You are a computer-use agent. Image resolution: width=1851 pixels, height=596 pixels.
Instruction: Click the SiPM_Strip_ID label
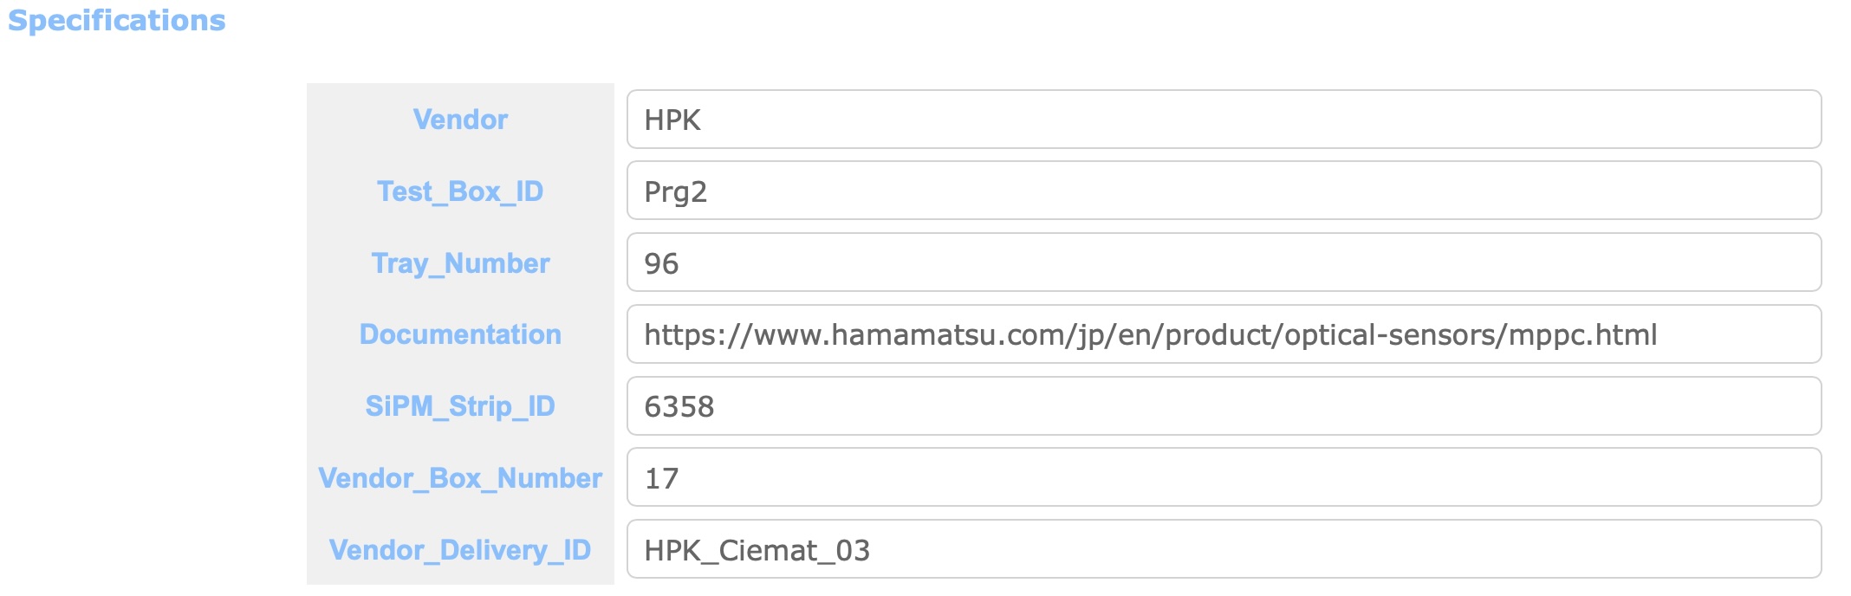coord(460,406)
